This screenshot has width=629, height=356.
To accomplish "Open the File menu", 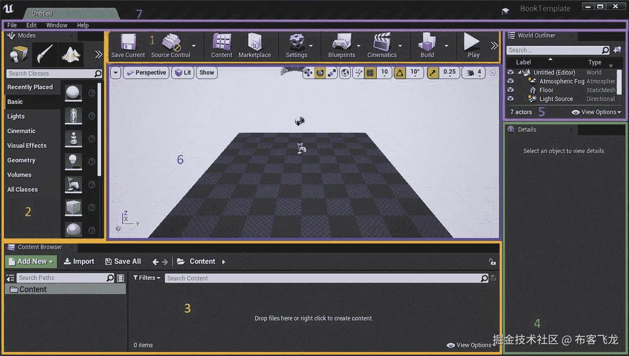I will pos(12,25).
